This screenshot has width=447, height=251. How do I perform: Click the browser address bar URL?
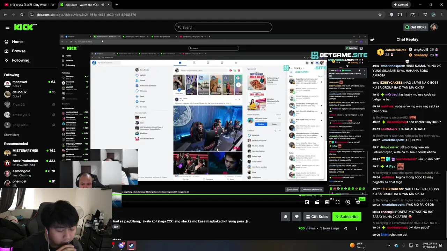(x=86, y=15)
